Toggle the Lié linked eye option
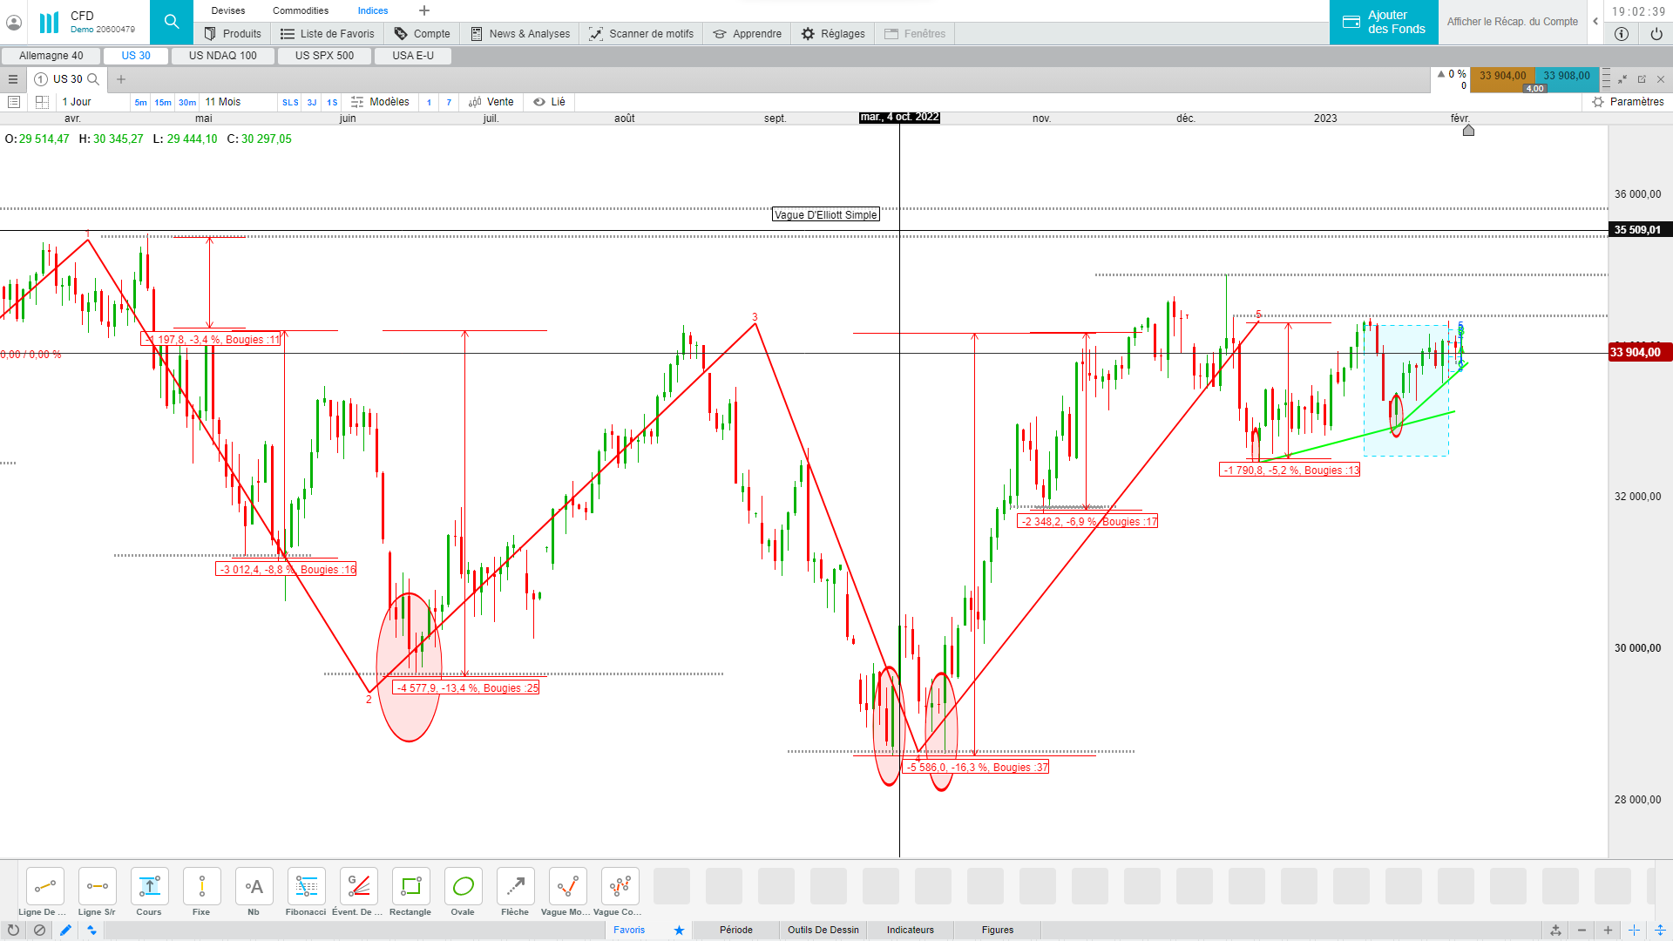Screen dimensions: 1673x941 tap(549, 102)
